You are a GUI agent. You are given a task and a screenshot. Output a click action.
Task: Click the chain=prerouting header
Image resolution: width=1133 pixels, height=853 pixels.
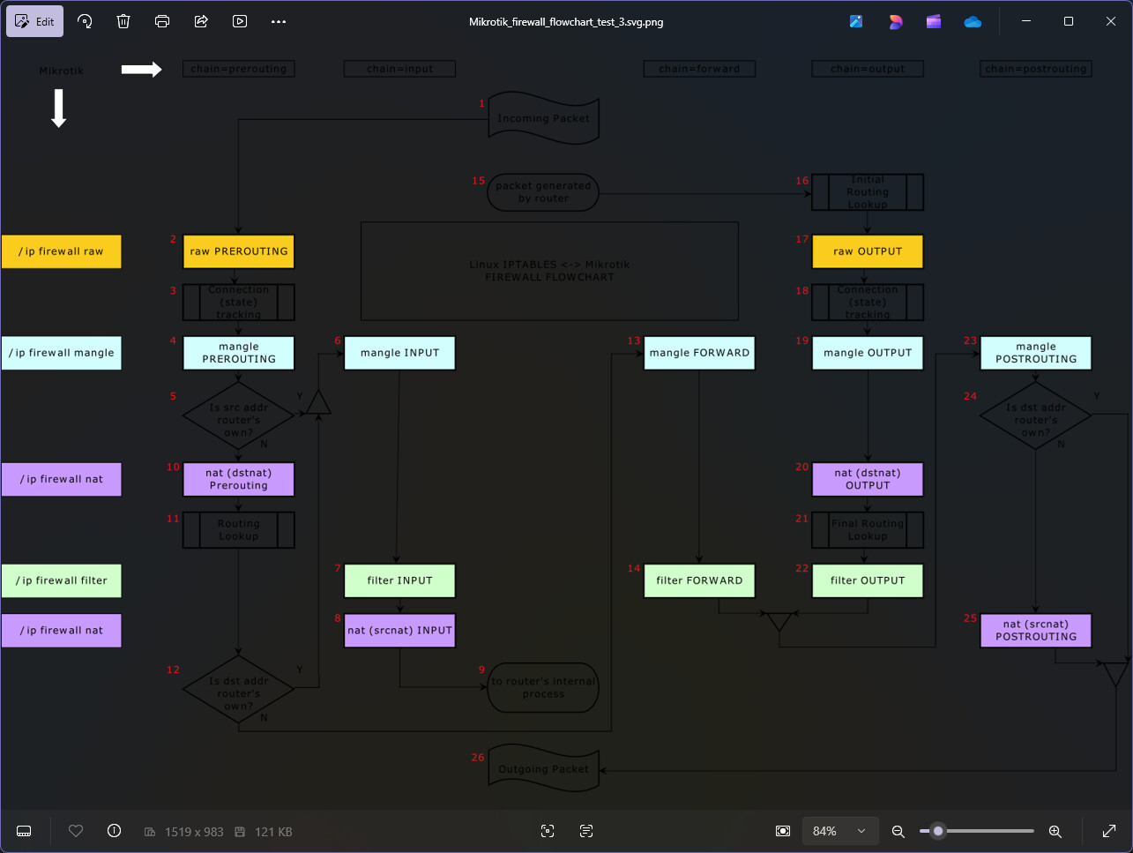239,69
